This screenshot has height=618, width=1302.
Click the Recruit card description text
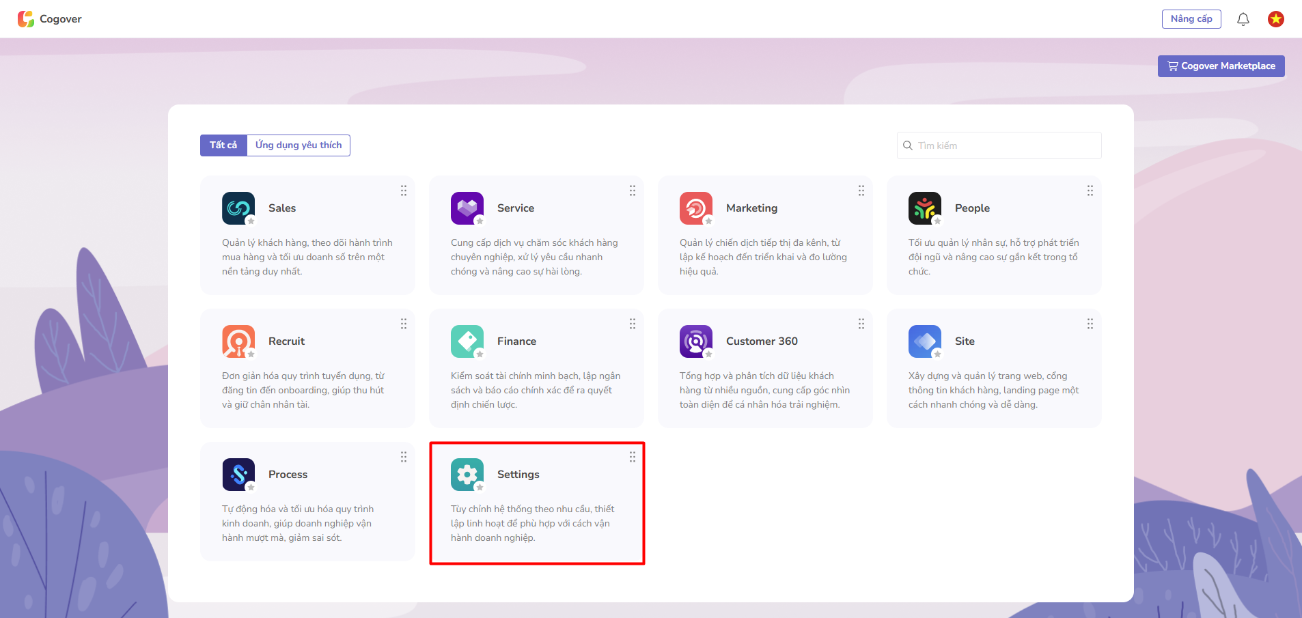coord(303,390)
